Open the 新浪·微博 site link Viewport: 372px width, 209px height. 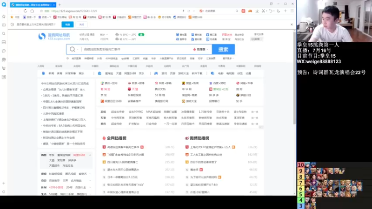(136, 83)
